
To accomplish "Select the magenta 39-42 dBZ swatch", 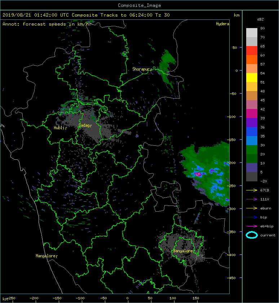I will [x=252, y=114].
